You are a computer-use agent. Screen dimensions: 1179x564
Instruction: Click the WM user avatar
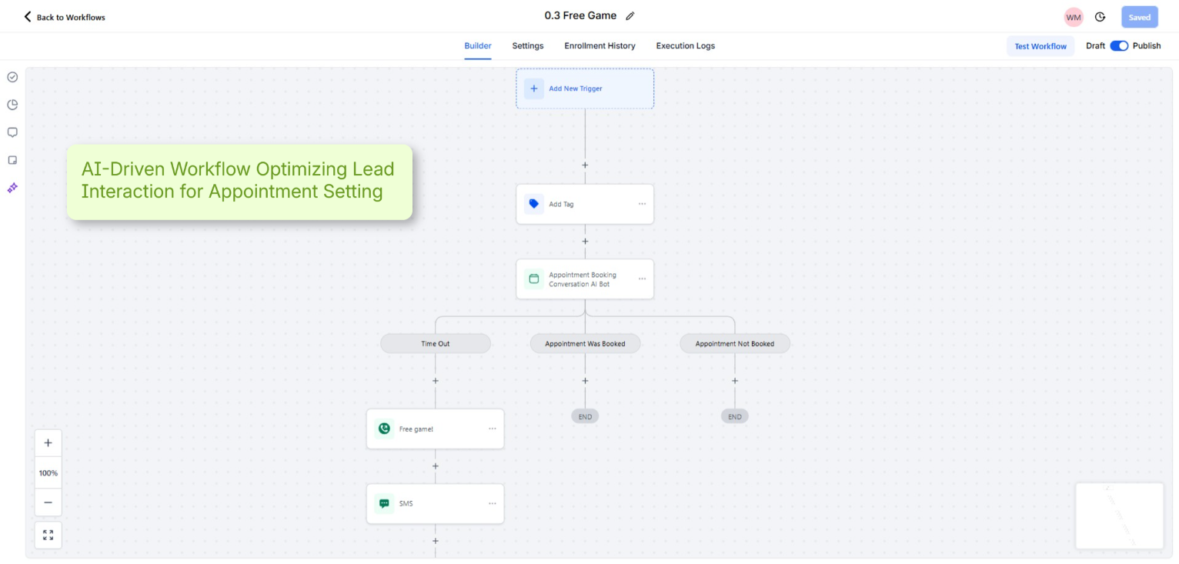[x=1073, y=17]
